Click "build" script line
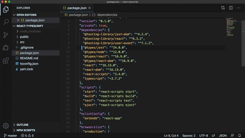Screen dimensions: 245x138 110,96
